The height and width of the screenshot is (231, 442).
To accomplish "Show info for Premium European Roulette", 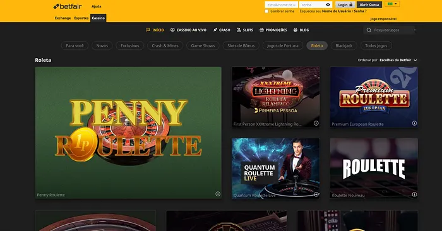I will pyautogui.click(x=414, y=123).
